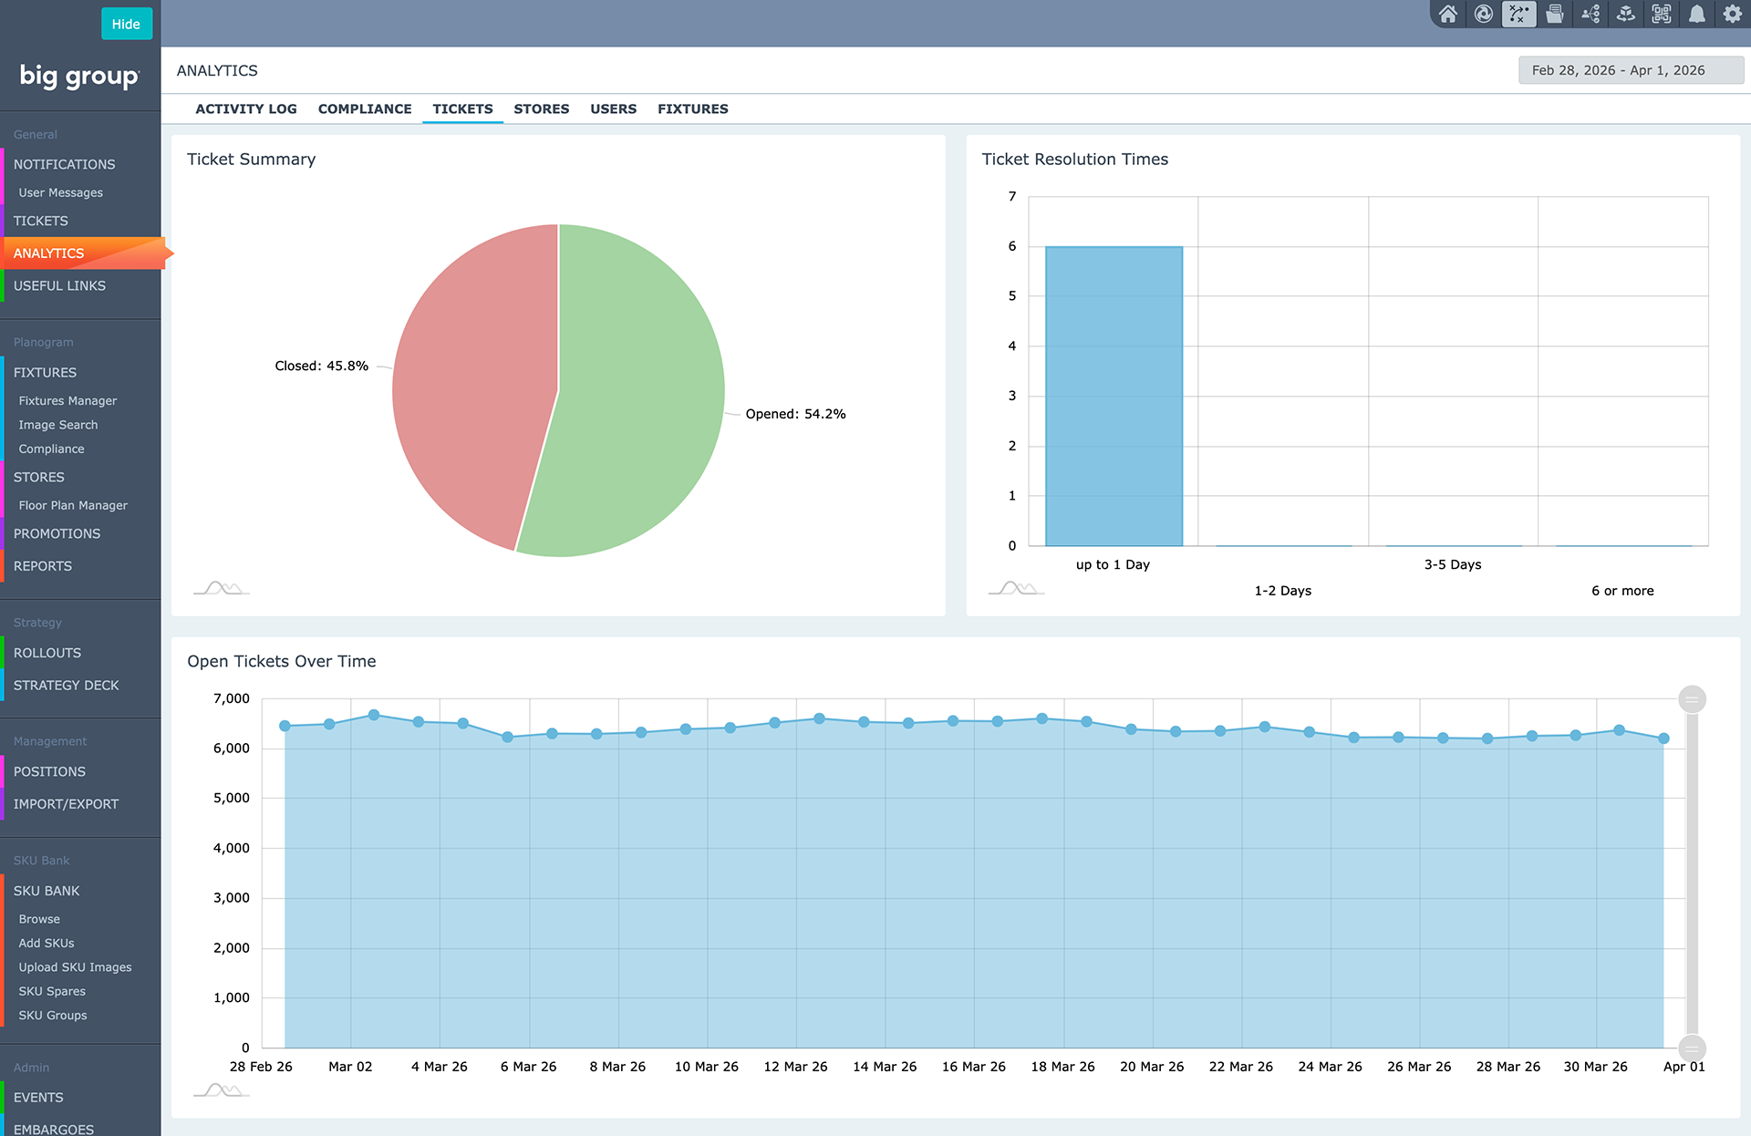Open Fixtures Manager link in sidebar

click(67, 400)
